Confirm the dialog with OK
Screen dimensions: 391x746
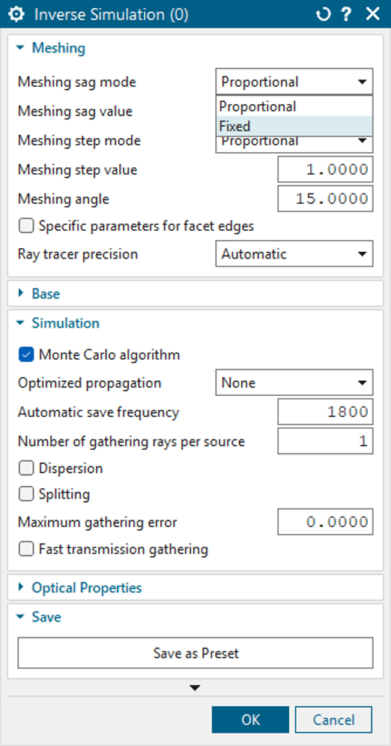(250, 720)
